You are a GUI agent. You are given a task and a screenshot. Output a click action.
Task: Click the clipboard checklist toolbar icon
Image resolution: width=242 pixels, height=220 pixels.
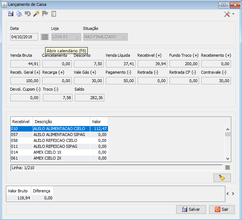[54, 14]
